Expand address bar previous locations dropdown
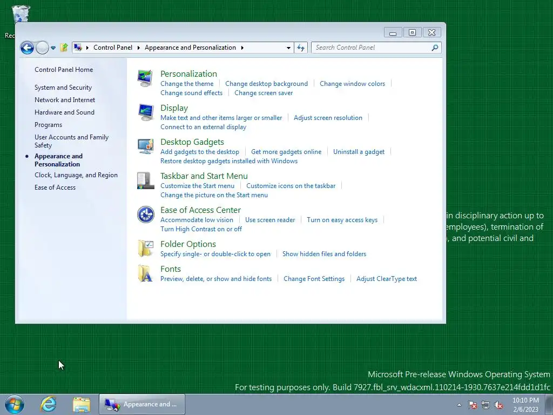This screenshot has width=553, height=415. pyautogui.click(x=288, y=48)
